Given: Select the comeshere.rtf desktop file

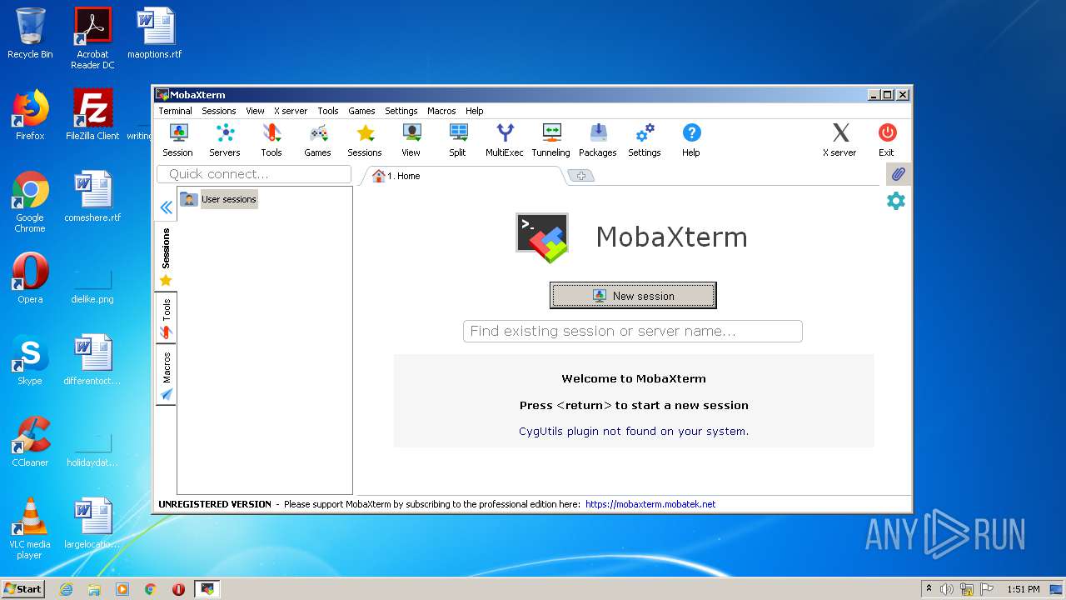Looking at the screenshot, I should coord(92,197).
